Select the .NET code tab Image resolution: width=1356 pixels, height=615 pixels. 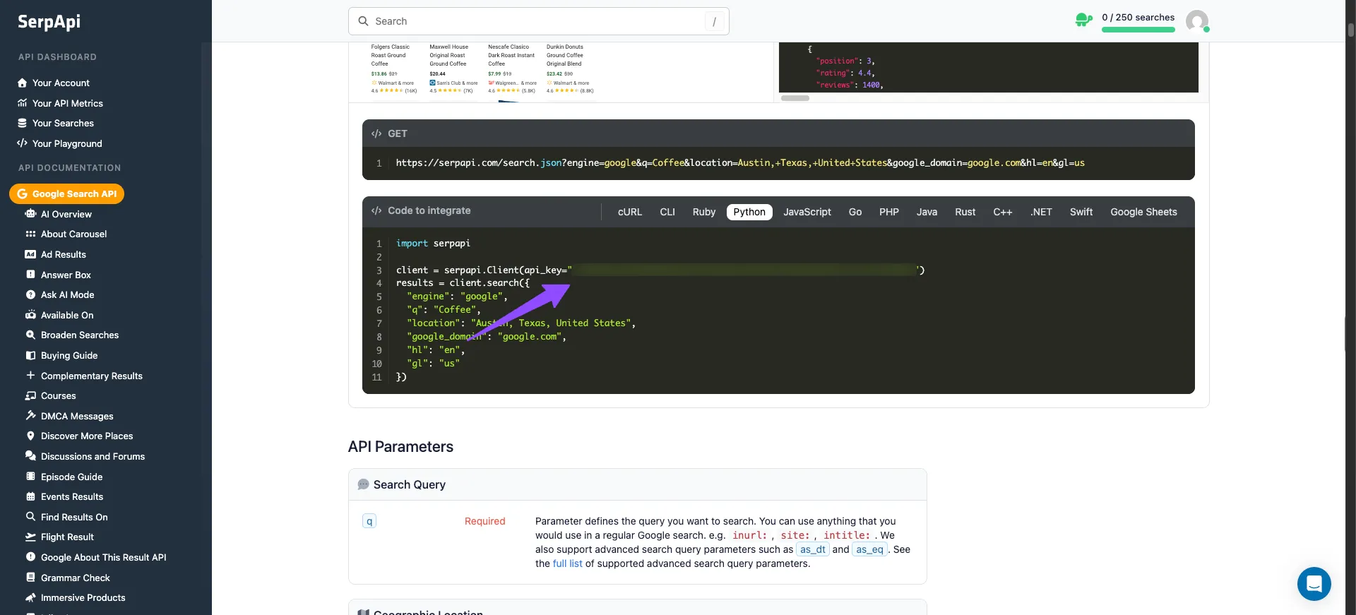coord(1041,212)
